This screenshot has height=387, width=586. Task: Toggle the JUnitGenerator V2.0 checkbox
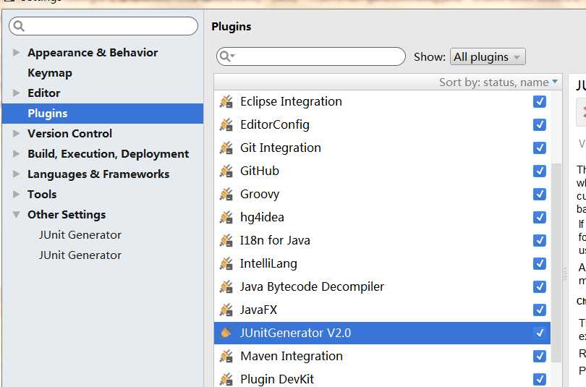(x=539, y=333)
